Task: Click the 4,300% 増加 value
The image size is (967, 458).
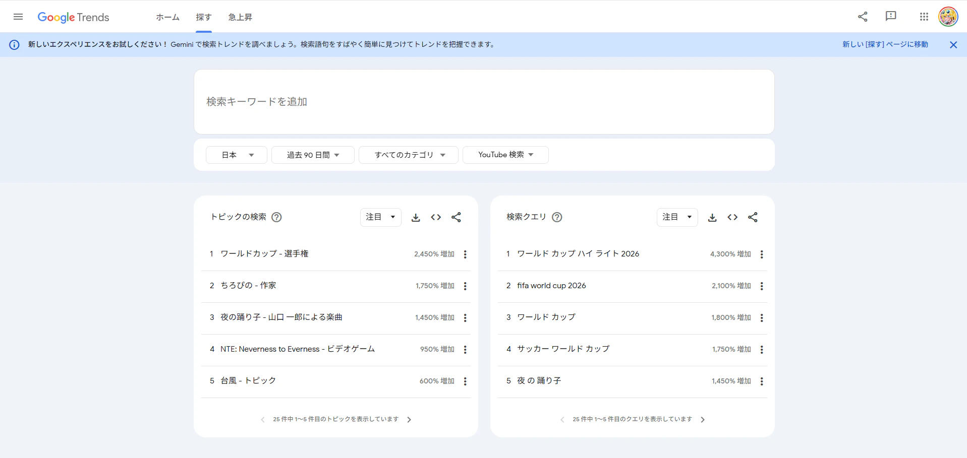Action: [x=731, y=254]
